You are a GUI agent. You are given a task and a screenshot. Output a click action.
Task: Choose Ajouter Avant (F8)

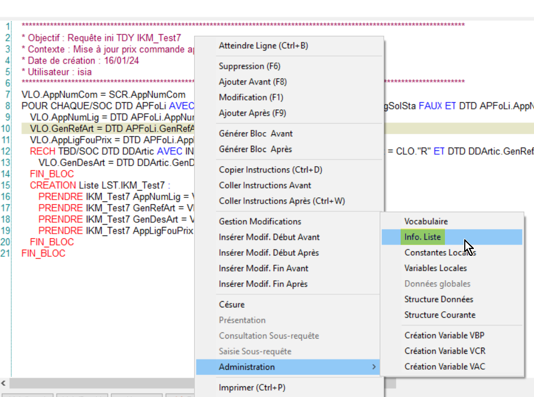click(x=253, y=82)
